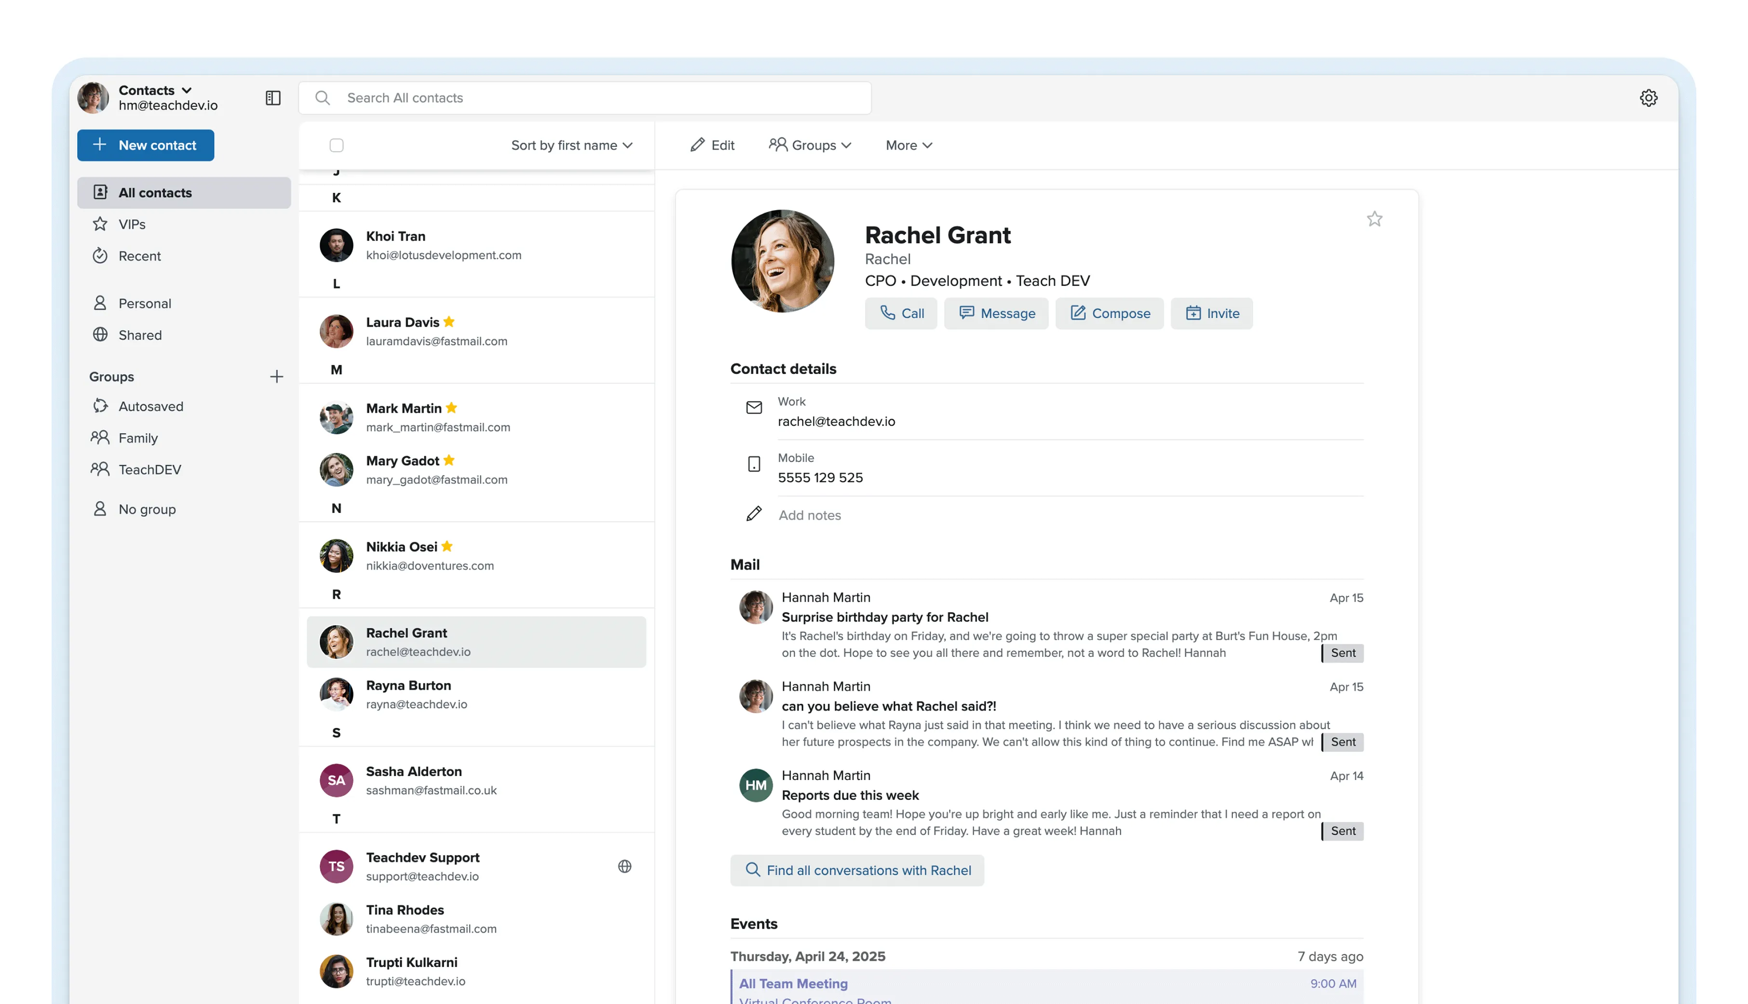Create a New contact
This screenshot has width=1748, height=1004.
pyautogui.click(x=146, y=145)
